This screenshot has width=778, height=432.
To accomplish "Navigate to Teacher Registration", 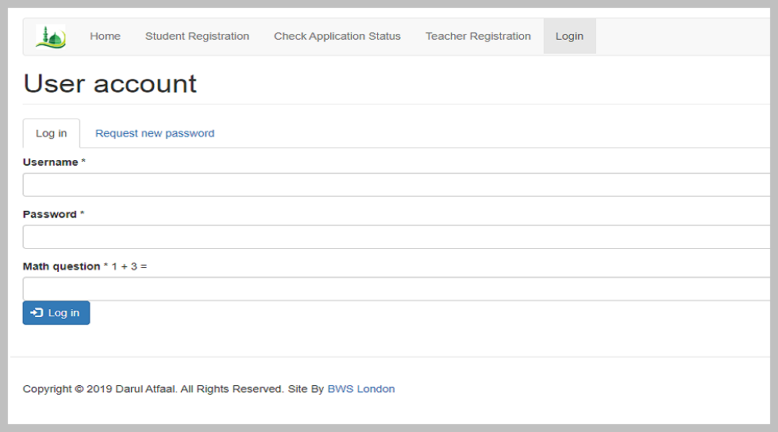I will 478,36.
